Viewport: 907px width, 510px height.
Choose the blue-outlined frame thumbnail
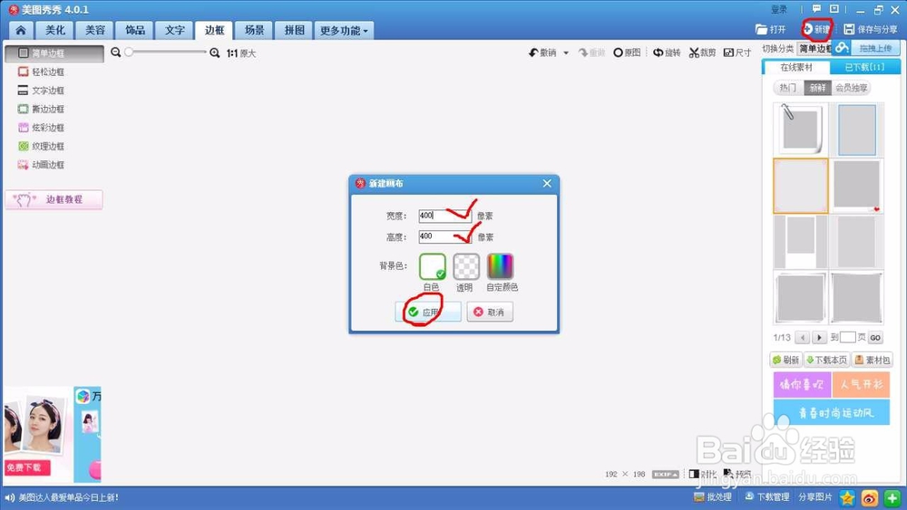click(857, 130)
